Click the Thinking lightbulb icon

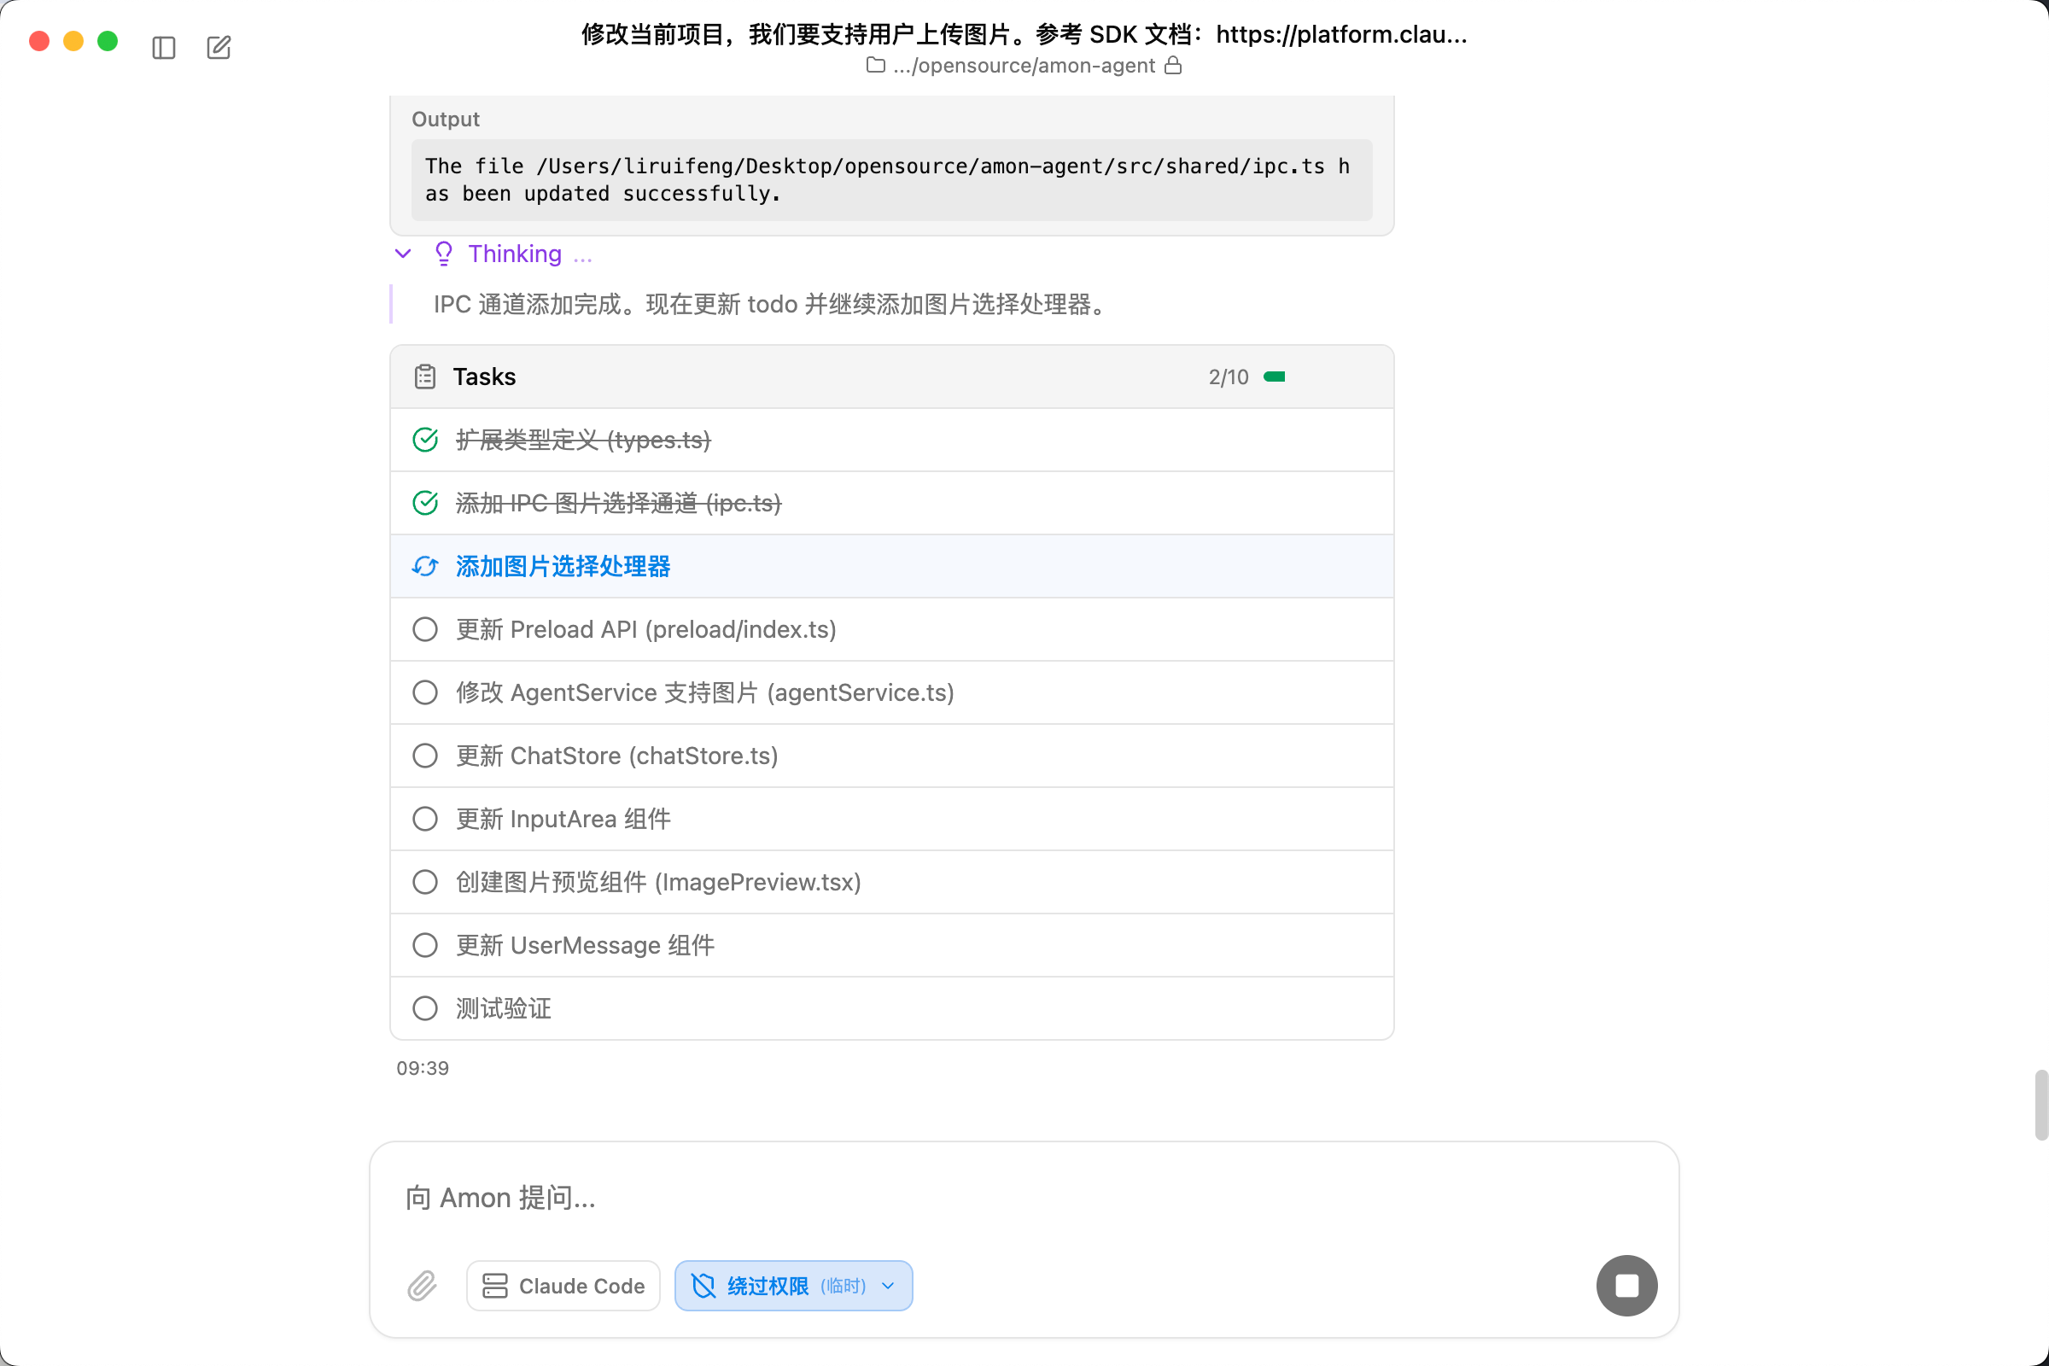click(444, 253)
